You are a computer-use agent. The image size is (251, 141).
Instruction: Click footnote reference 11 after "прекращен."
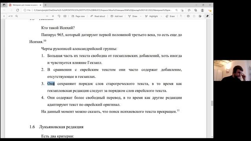point(178,110)
